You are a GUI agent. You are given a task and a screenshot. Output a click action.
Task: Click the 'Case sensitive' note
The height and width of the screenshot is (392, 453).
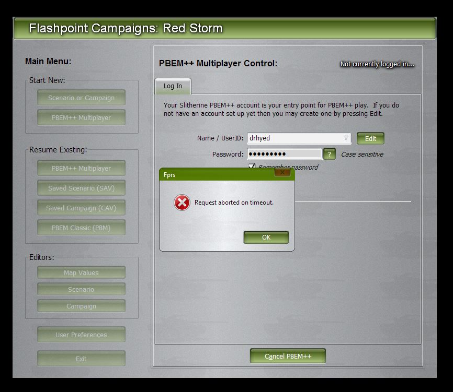click(x=363, y=154)
